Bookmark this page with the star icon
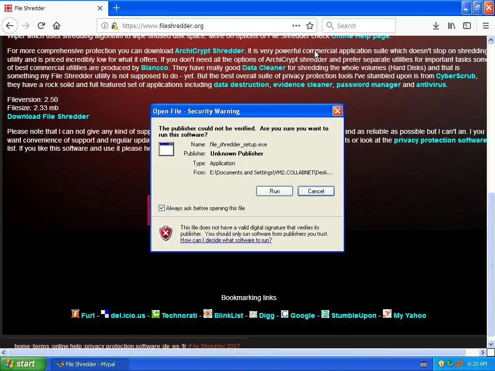The image size is (495, 371). pos(310,26)
